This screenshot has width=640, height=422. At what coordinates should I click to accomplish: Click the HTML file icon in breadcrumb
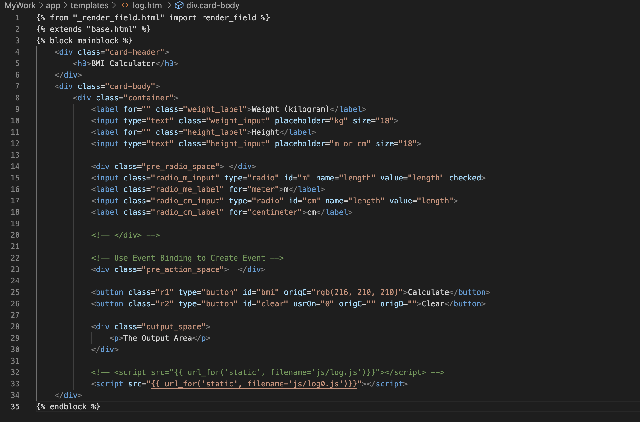point(125,5)
